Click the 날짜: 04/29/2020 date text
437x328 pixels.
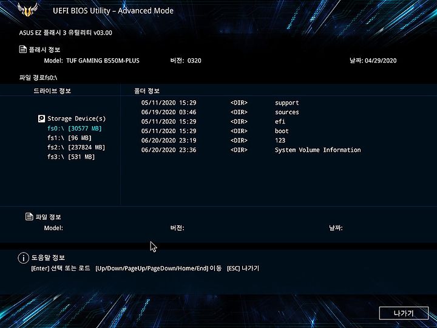[373, 61]
